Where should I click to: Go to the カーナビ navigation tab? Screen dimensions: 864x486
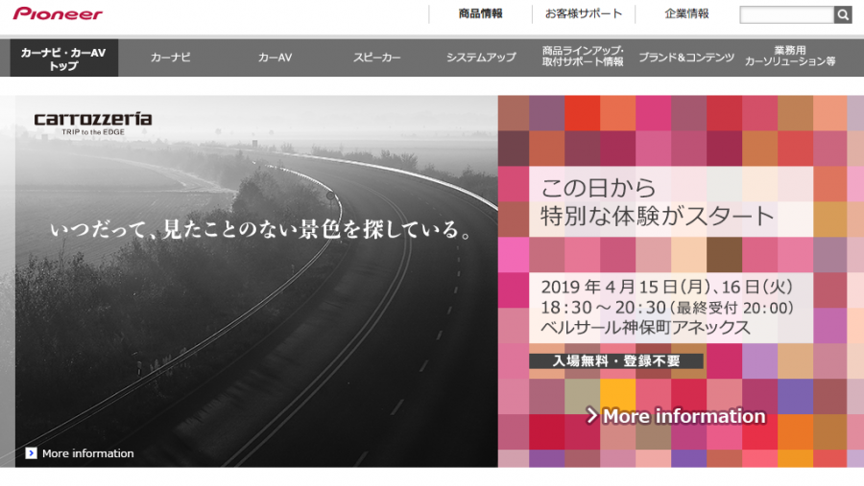[x=171, y=58]
